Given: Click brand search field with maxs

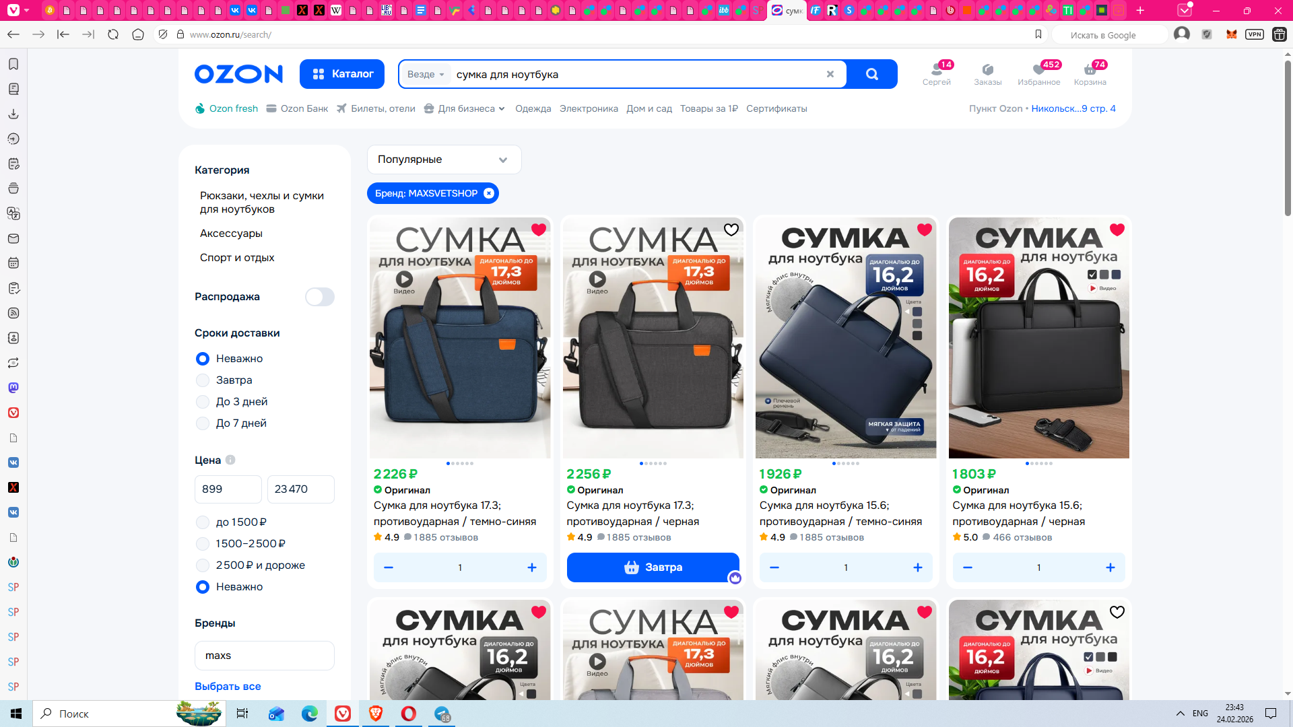Looking at the screenshot, I should [264, 655].
